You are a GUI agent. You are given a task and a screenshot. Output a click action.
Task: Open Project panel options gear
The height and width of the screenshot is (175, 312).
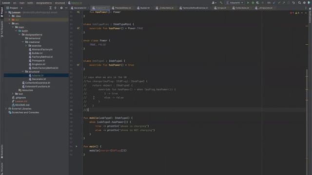coord(61,8)
